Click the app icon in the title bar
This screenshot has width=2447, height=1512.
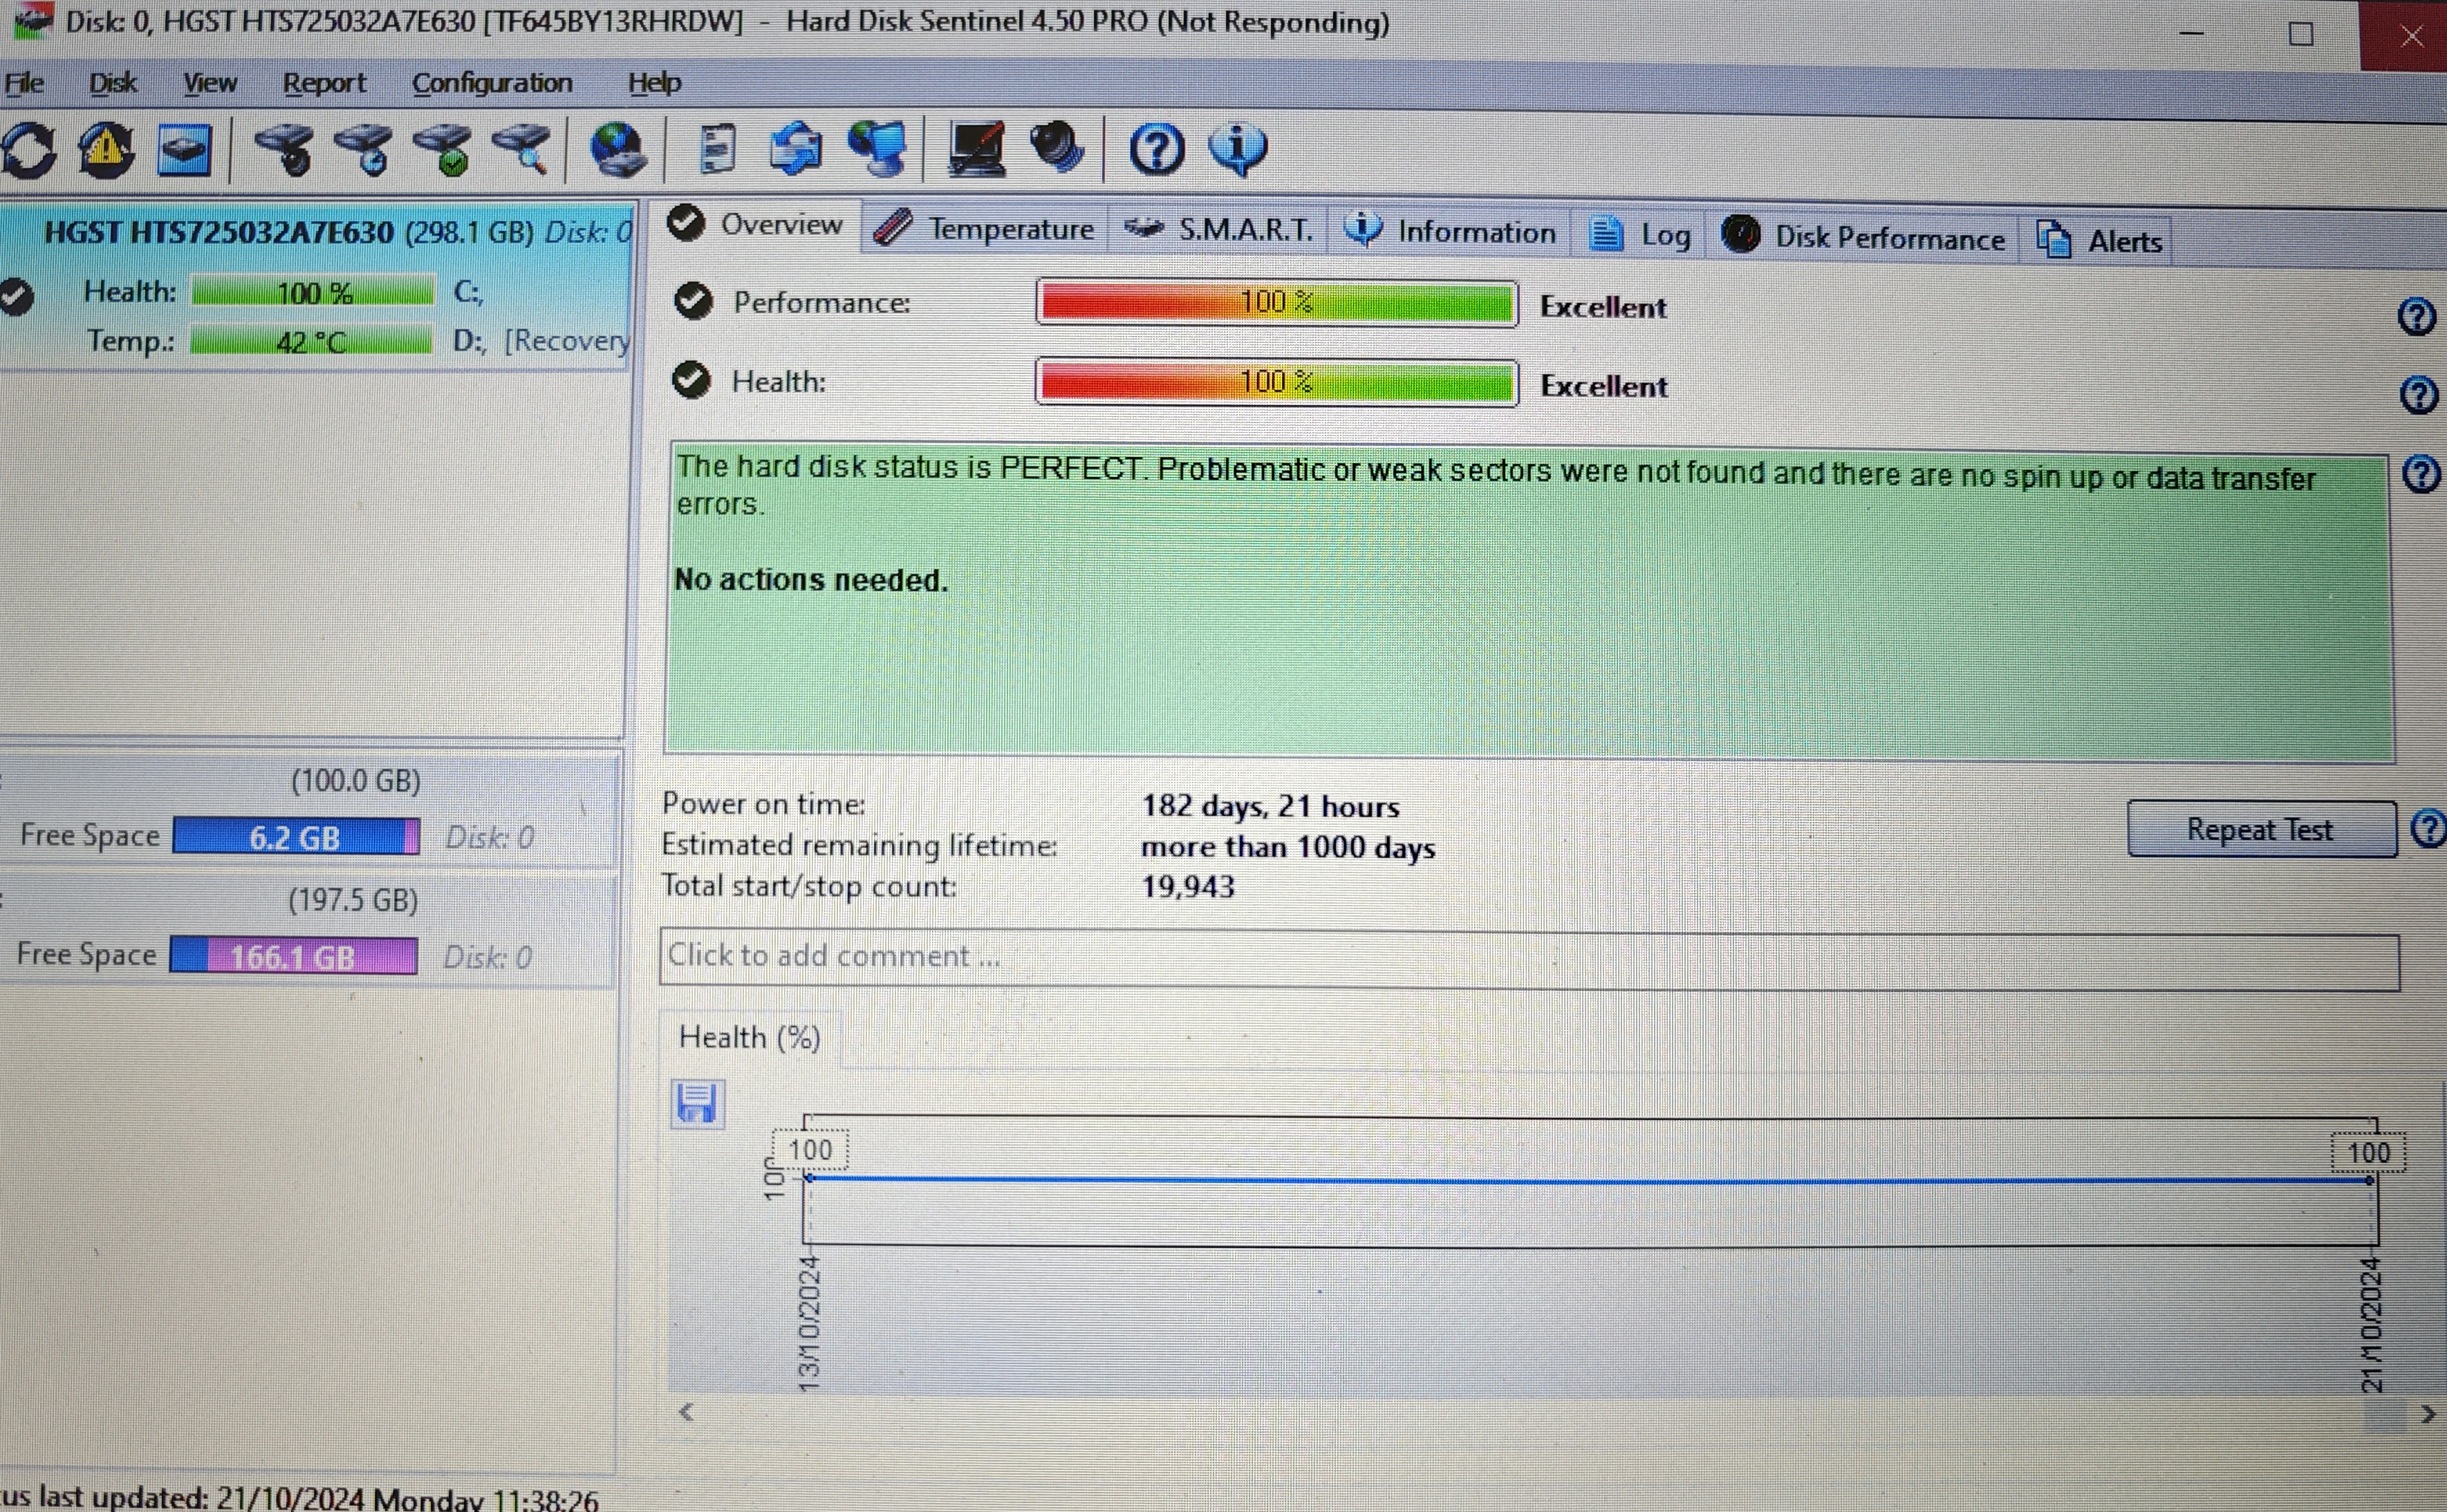tap(32, 20)
